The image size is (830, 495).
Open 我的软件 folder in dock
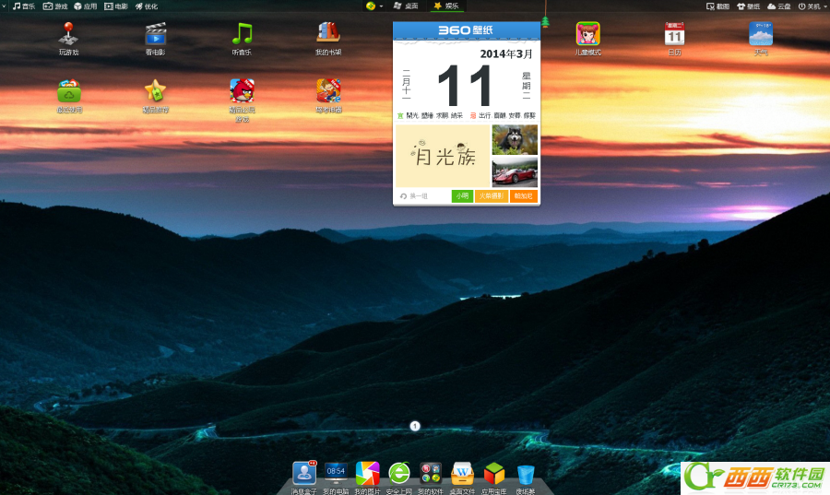pyautogui.click(x=431, y=473)
